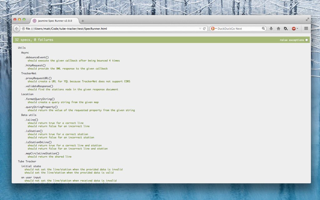Open the Tube Tracker suite link
This screenshot has height=200, width=320.
tap(27, 162)
